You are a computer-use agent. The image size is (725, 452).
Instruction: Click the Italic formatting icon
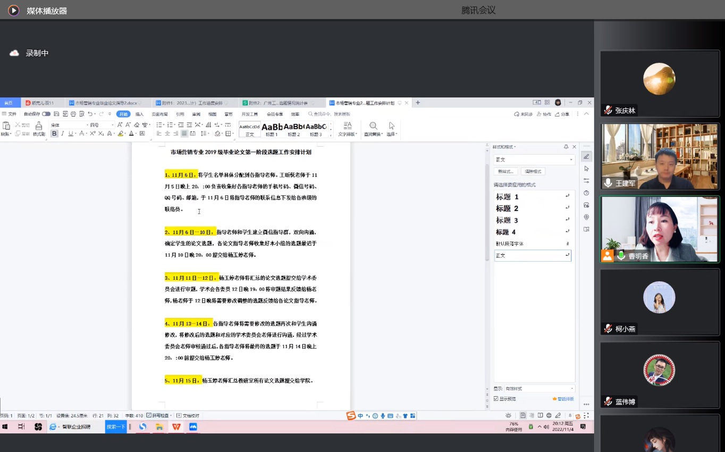click(x=62, y=133)
